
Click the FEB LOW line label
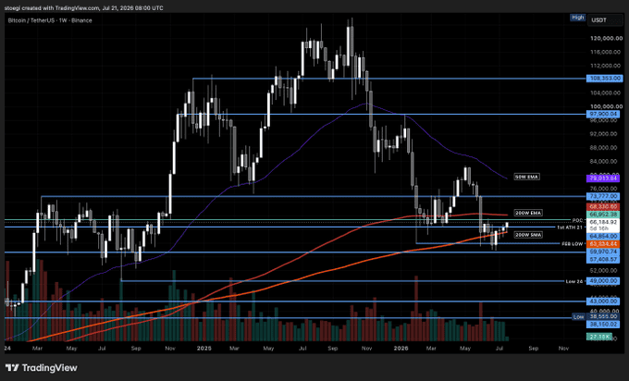(572, 244)
